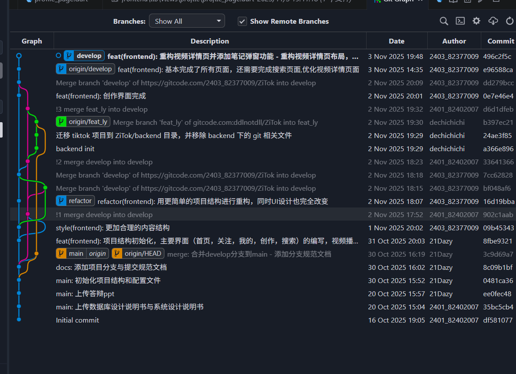Screen dimensions: 516x374
Task: Select merge commit dated 2 Nov 2025 20:09
Action: pos(186,83)
